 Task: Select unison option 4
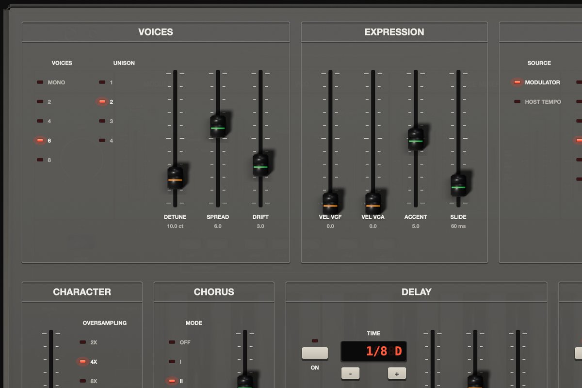106,141
